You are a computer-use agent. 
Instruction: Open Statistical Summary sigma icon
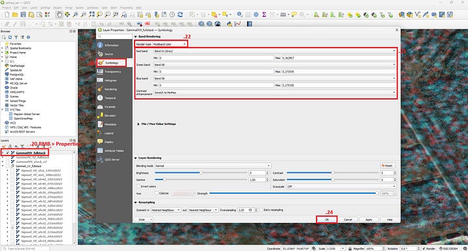click(x=264, y=14)
